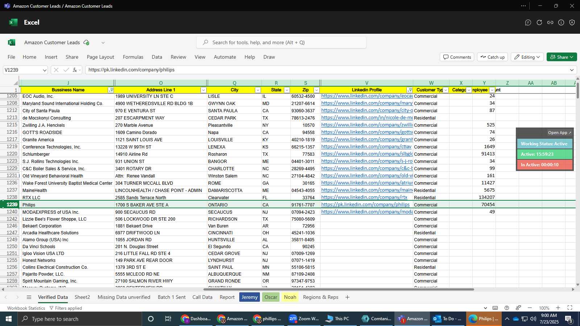Click the reload tab icon in header

click(539, 22)
